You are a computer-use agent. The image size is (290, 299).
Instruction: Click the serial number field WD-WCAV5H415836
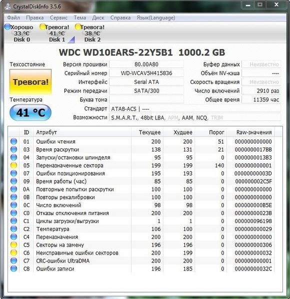[146, 73]
